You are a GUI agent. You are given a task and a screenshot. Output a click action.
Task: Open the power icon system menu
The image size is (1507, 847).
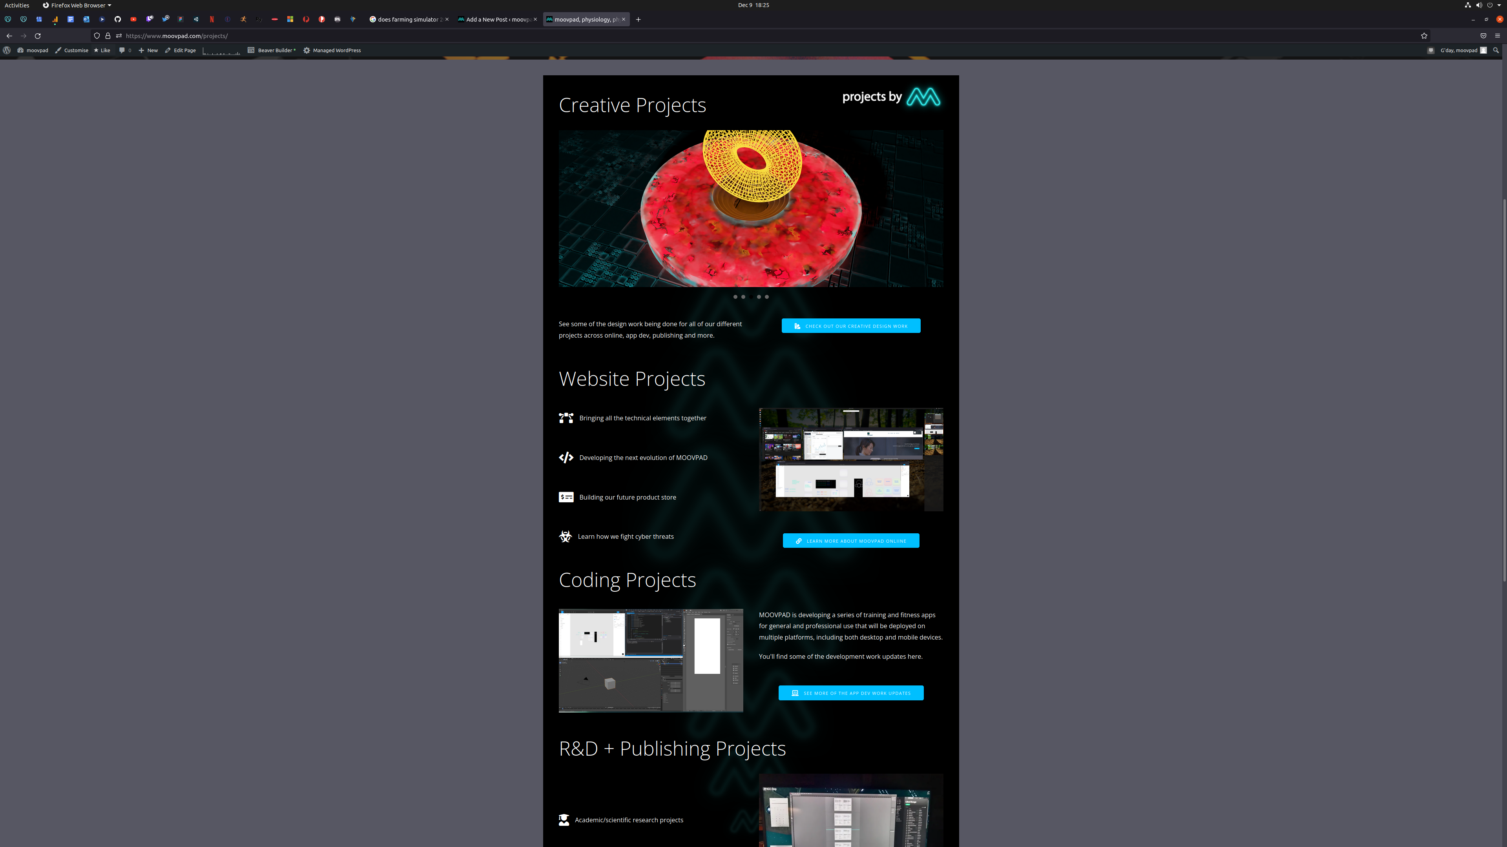pyautogui.click(x=1490, y=5)
